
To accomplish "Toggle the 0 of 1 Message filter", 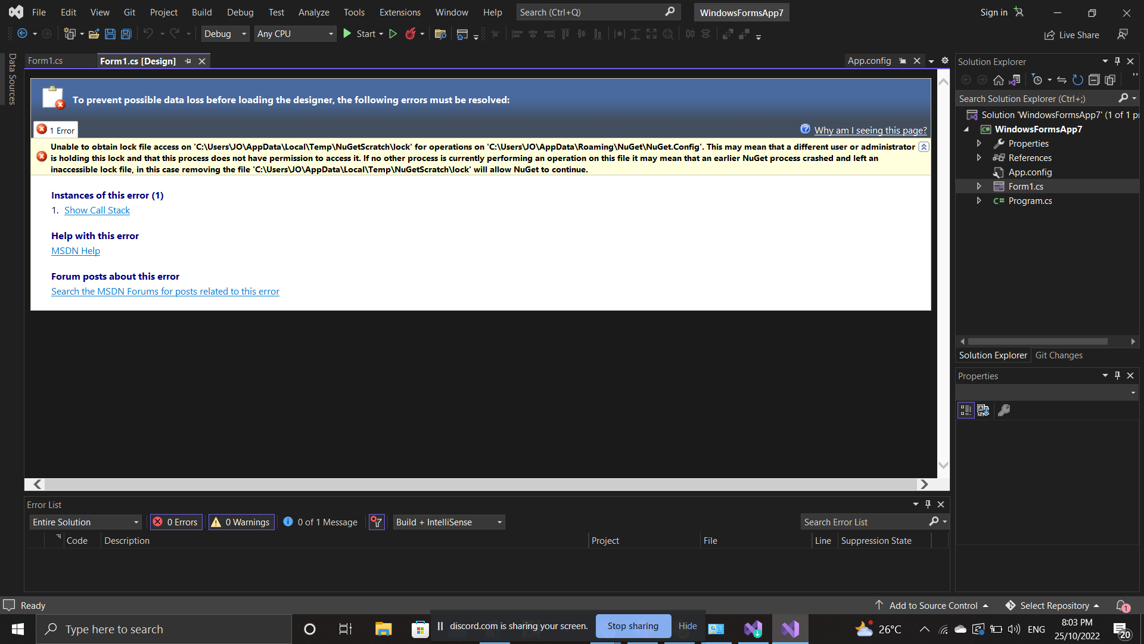I will tap(320, 522).
